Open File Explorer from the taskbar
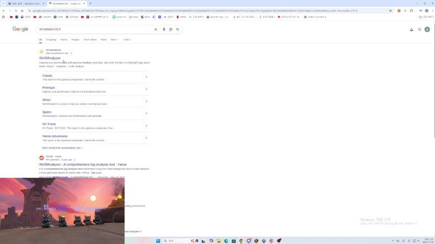This screenshot has height=244, width=435. point(219,240)
